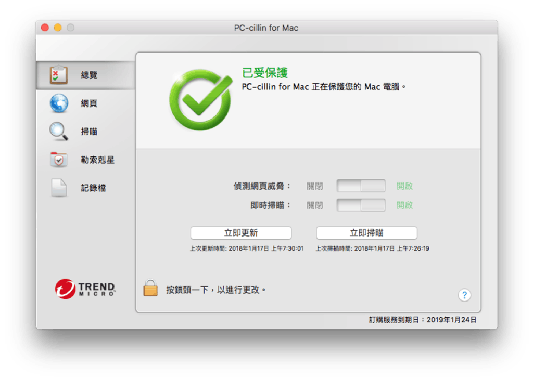Viewport: 533px width, 380px height.
Task: Click the Trend Micro logo
Action: click(85, 289)
